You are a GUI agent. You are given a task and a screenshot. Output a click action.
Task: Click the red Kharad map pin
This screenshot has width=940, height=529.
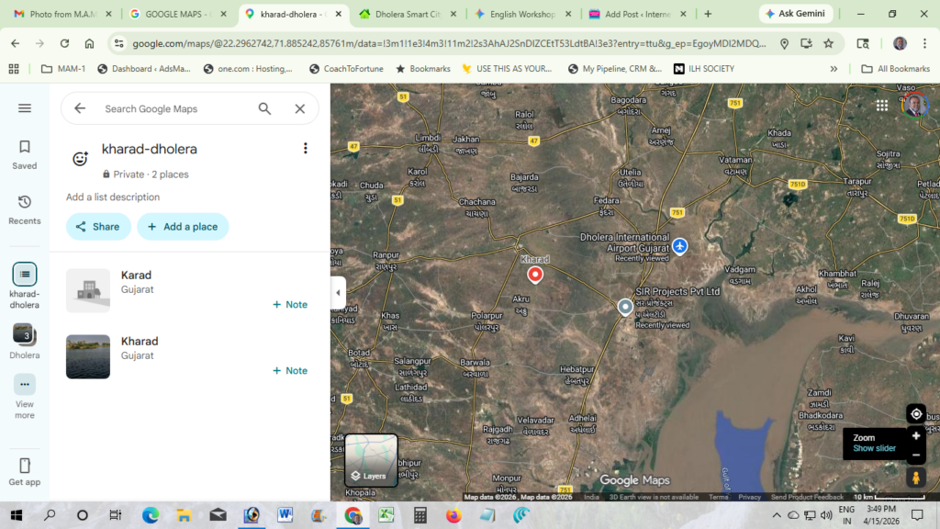[x=535, y=274]
